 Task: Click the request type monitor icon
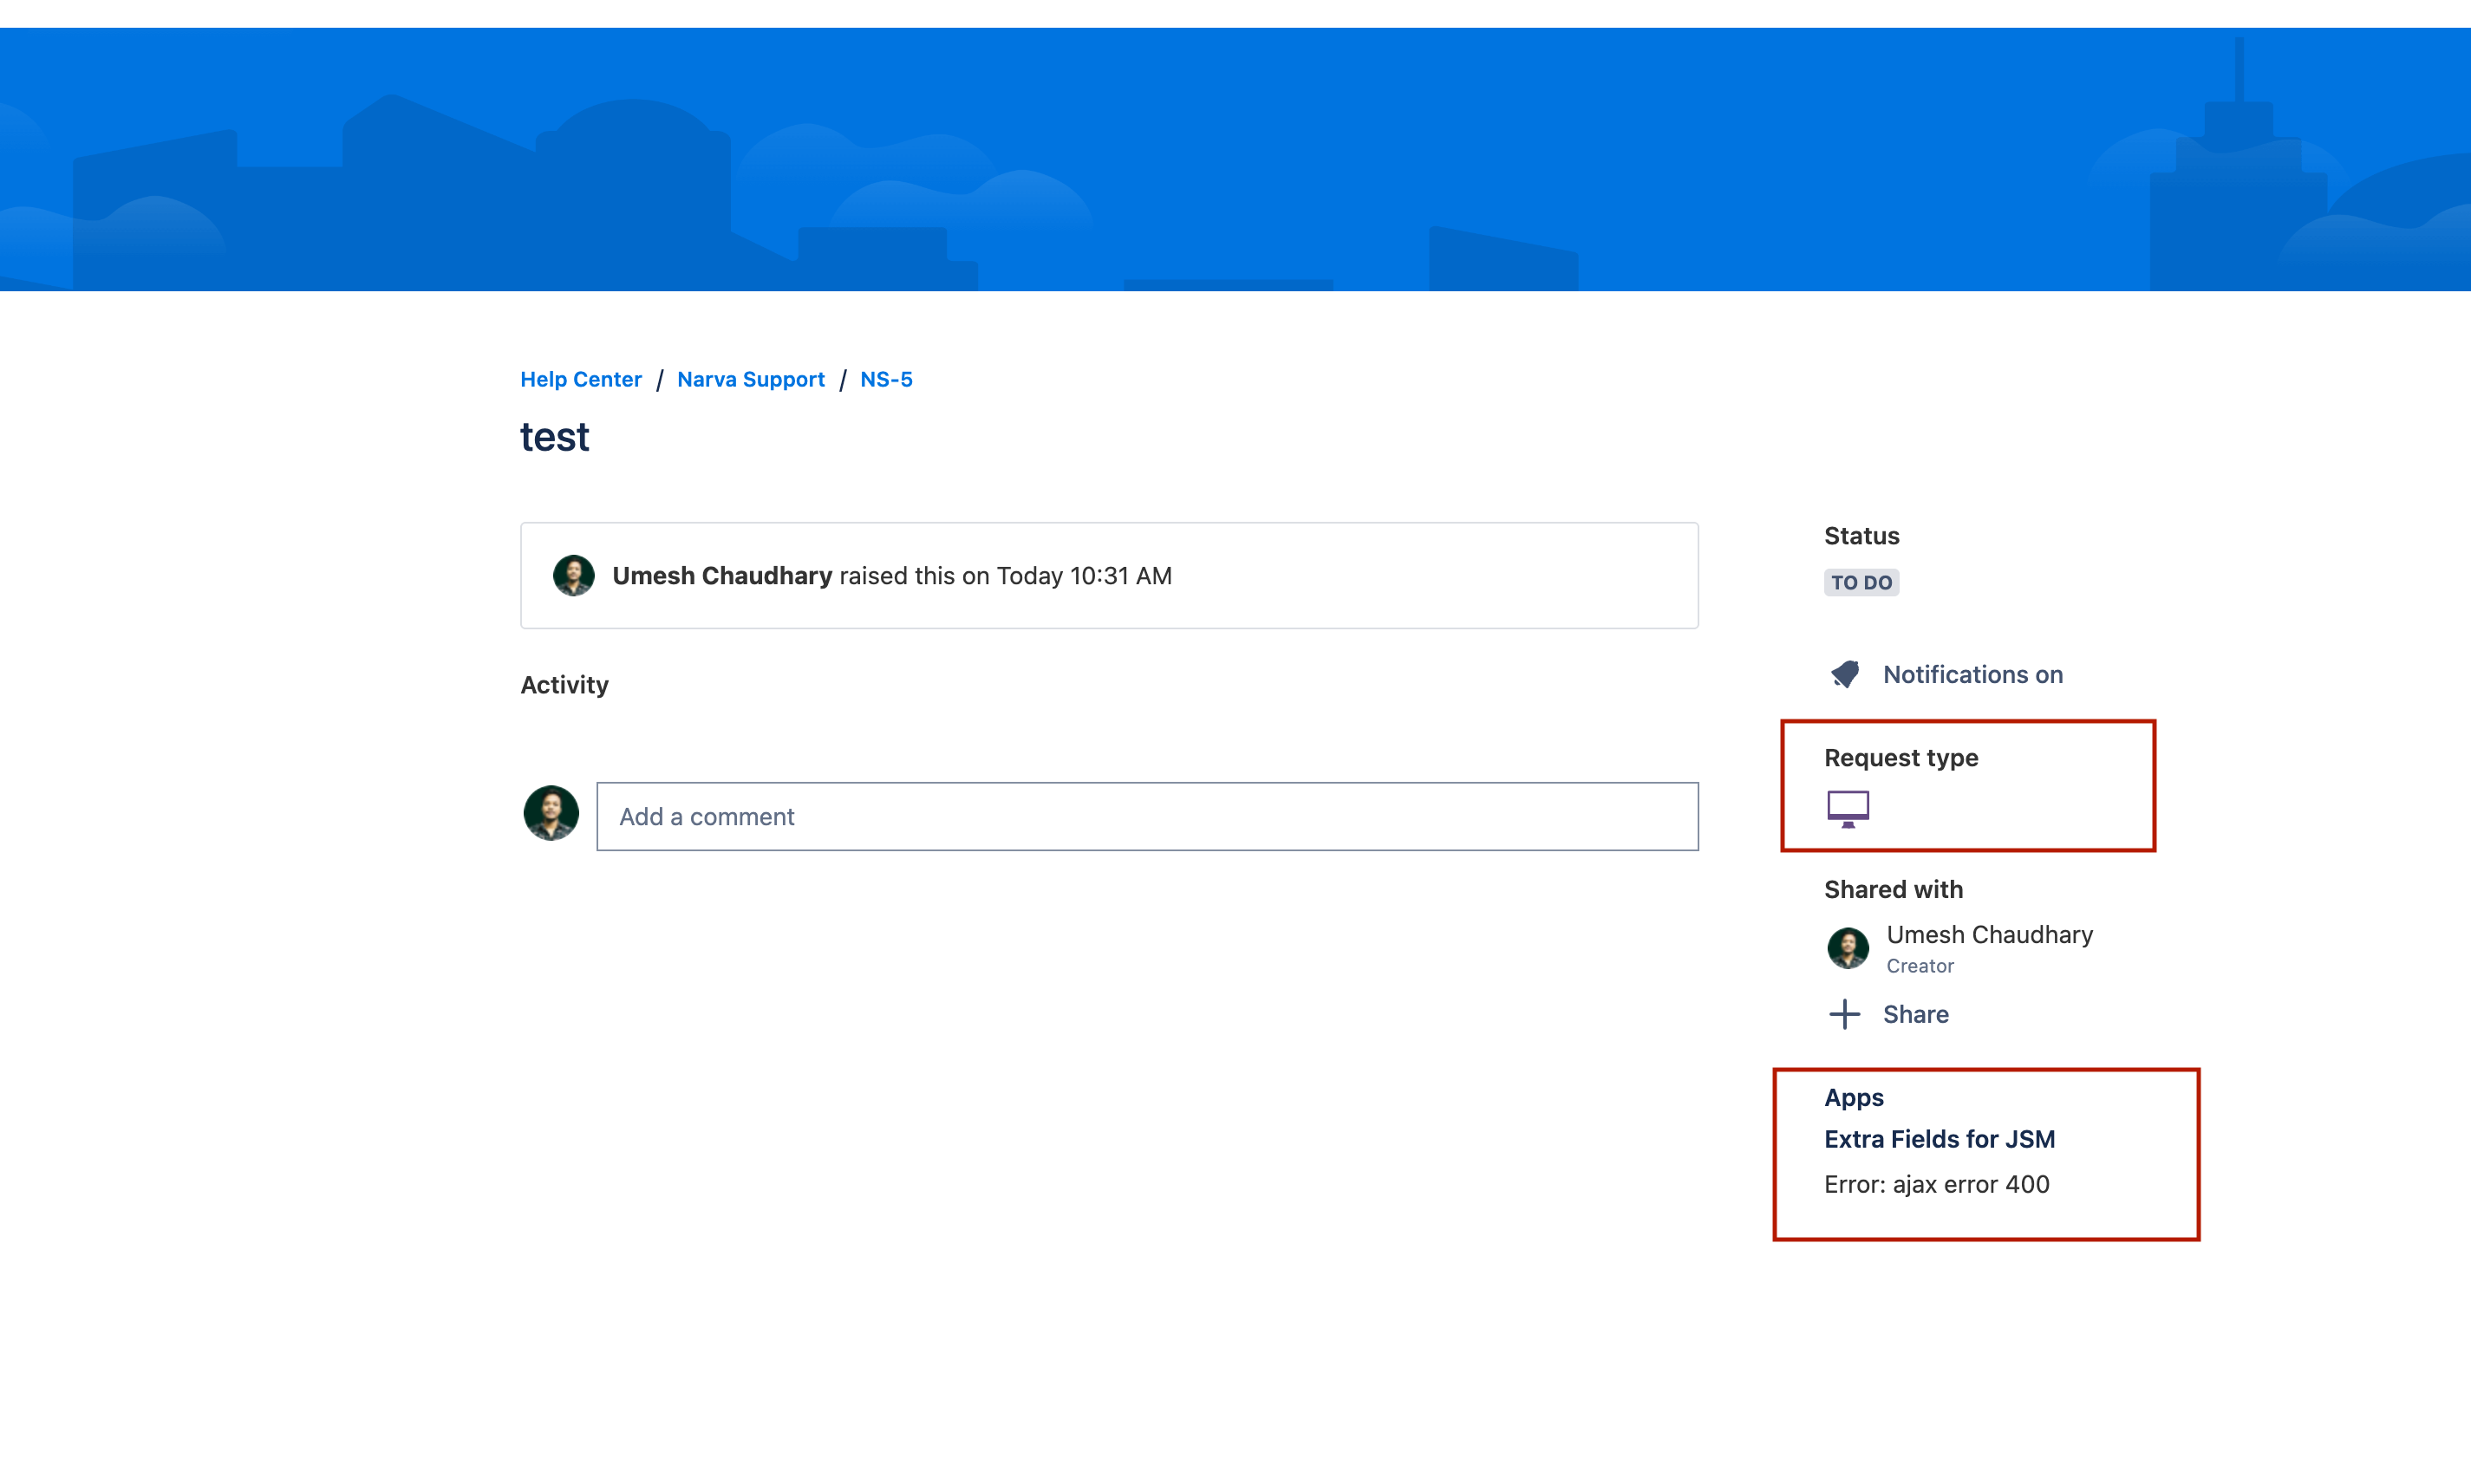[x=1848, y=808]
